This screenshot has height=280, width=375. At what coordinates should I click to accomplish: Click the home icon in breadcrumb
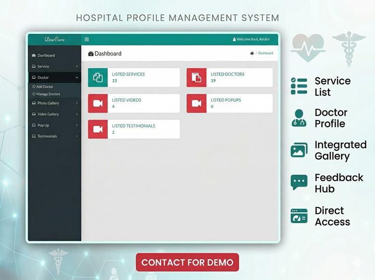(252, 53)
